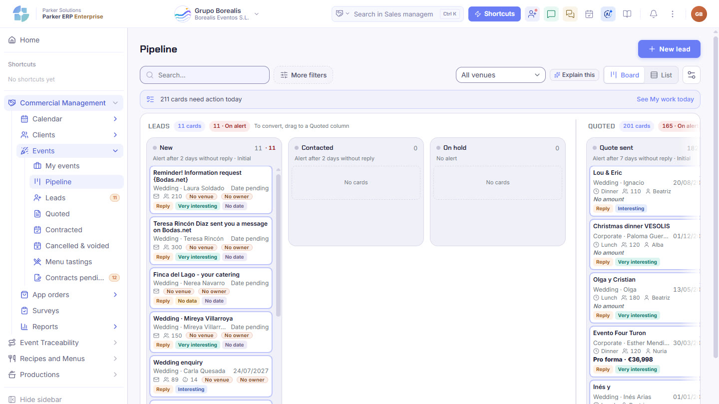Click the board settings sliders icon
Image resolution: width=719 pixels, height=404 pixels.
(x=692, y=75)
